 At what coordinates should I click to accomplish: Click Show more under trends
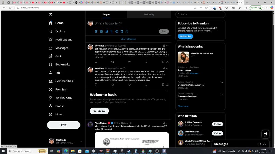pyautogui.click(x=183, y=106)
